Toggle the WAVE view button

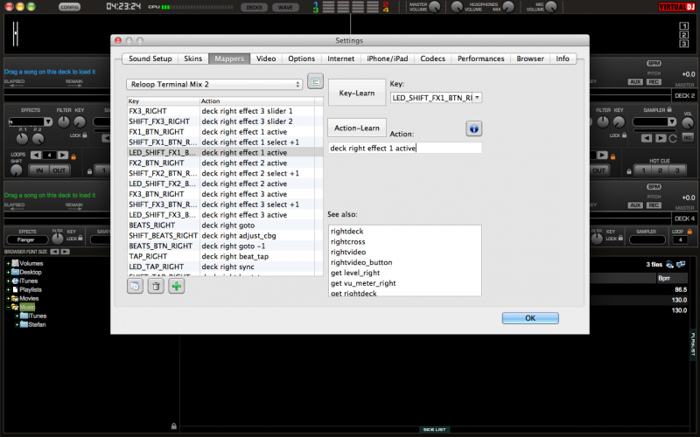coord(283,7)
